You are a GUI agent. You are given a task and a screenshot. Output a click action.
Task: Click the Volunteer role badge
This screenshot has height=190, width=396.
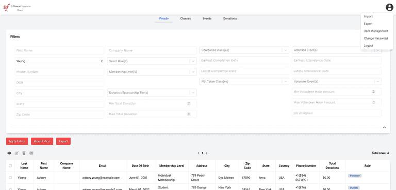(x=355, y=176)
